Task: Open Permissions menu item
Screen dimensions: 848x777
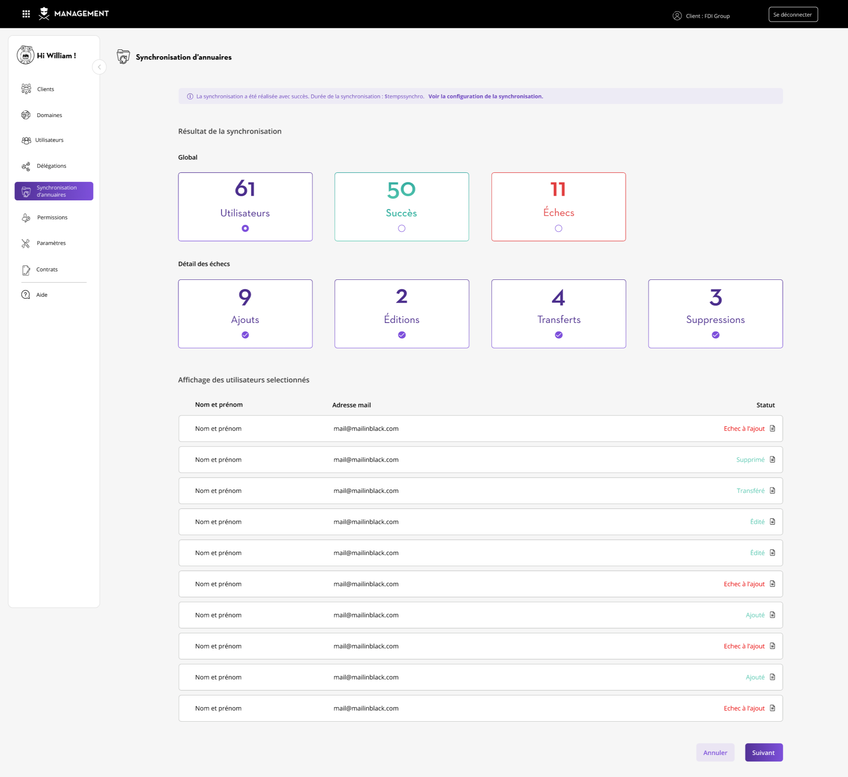Action: coord(52,217)
